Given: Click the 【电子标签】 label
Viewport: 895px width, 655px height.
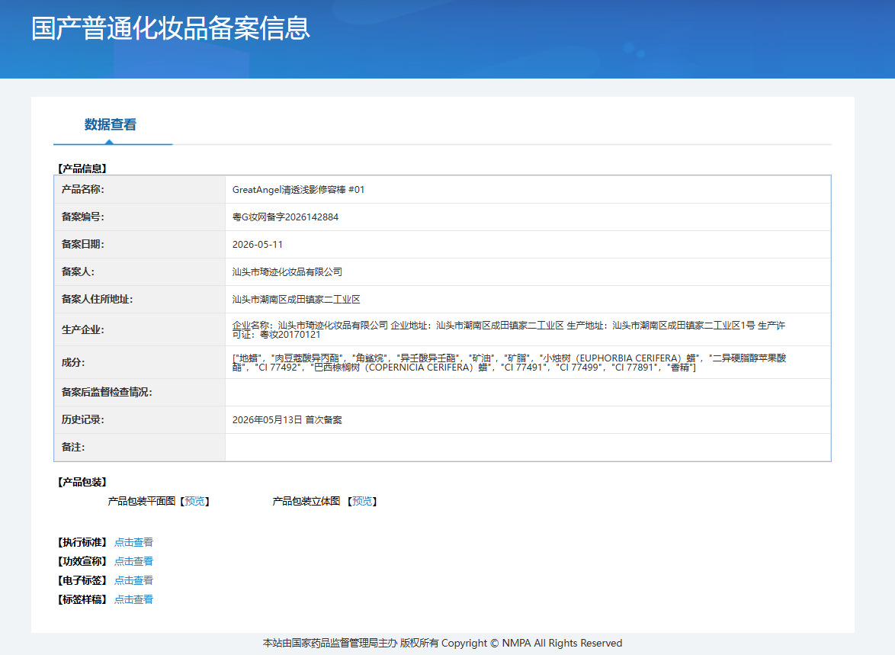Looking at the screenshot, I should [82, 580].
